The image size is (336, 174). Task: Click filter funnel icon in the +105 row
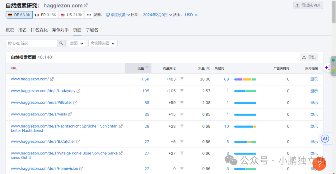(x=182, y=91)
